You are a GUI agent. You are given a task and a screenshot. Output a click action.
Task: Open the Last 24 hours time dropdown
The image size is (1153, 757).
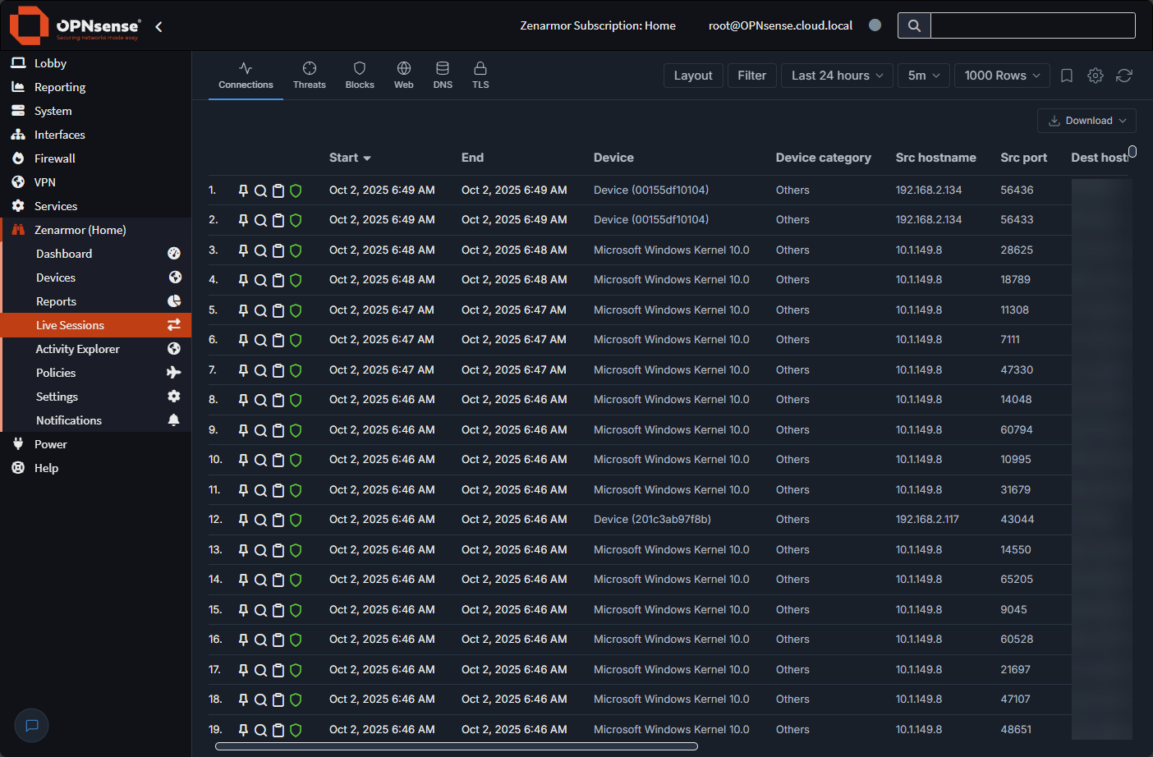pos(835,75)
